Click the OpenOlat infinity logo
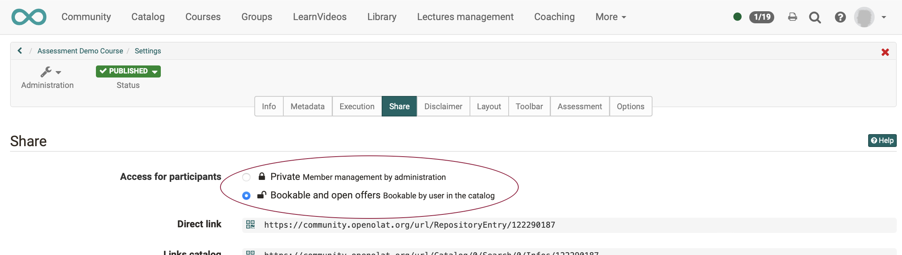This screenshot has width=902, height=255. point(29,17)
